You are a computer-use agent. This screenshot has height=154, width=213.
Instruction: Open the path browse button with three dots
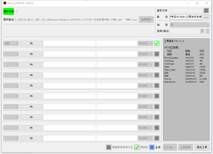(206, 17)
